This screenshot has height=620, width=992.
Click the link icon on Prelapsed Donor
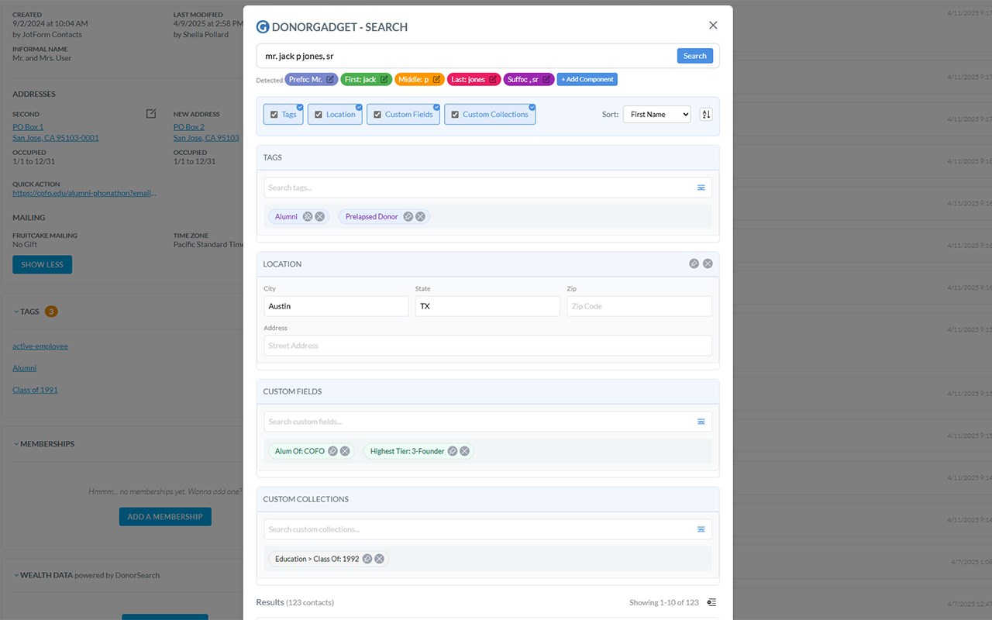tap(408, 217)
